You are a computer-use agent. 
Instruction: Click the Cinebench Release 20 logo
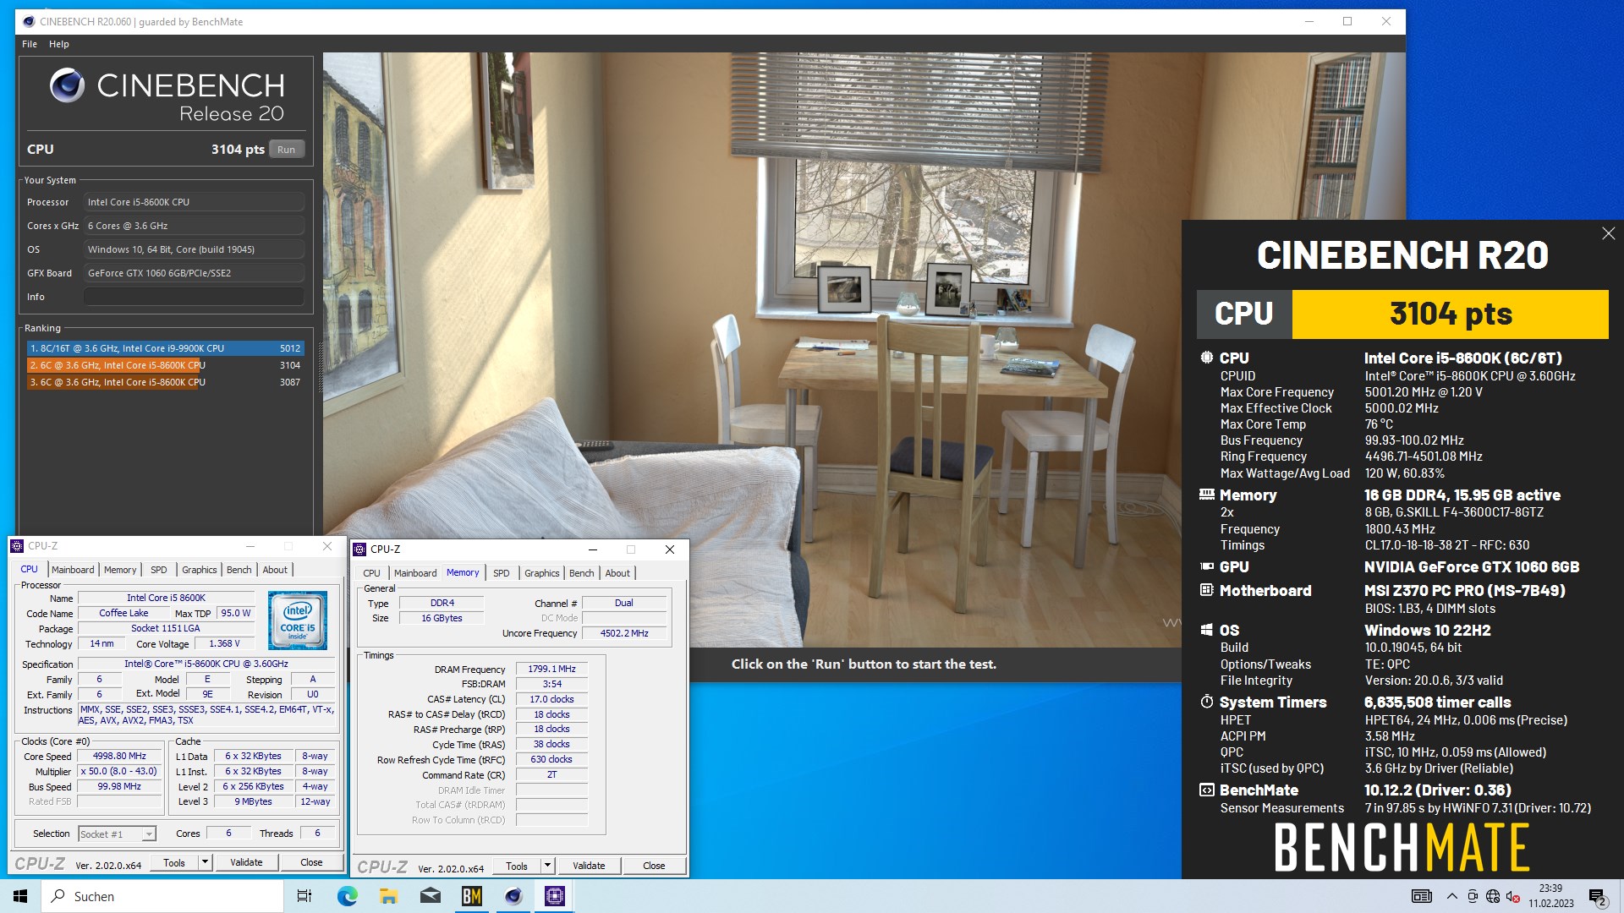(x=167, y=96)
